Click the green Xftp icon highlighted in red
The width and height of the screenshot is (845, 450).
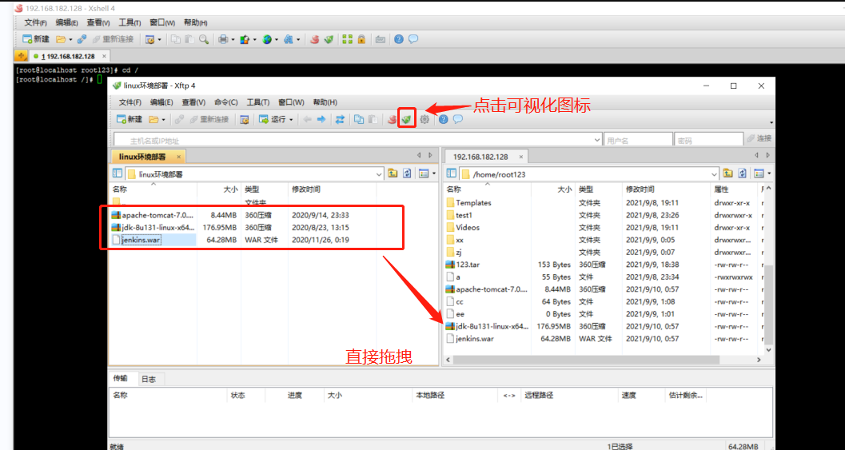[x=406, y=119]
